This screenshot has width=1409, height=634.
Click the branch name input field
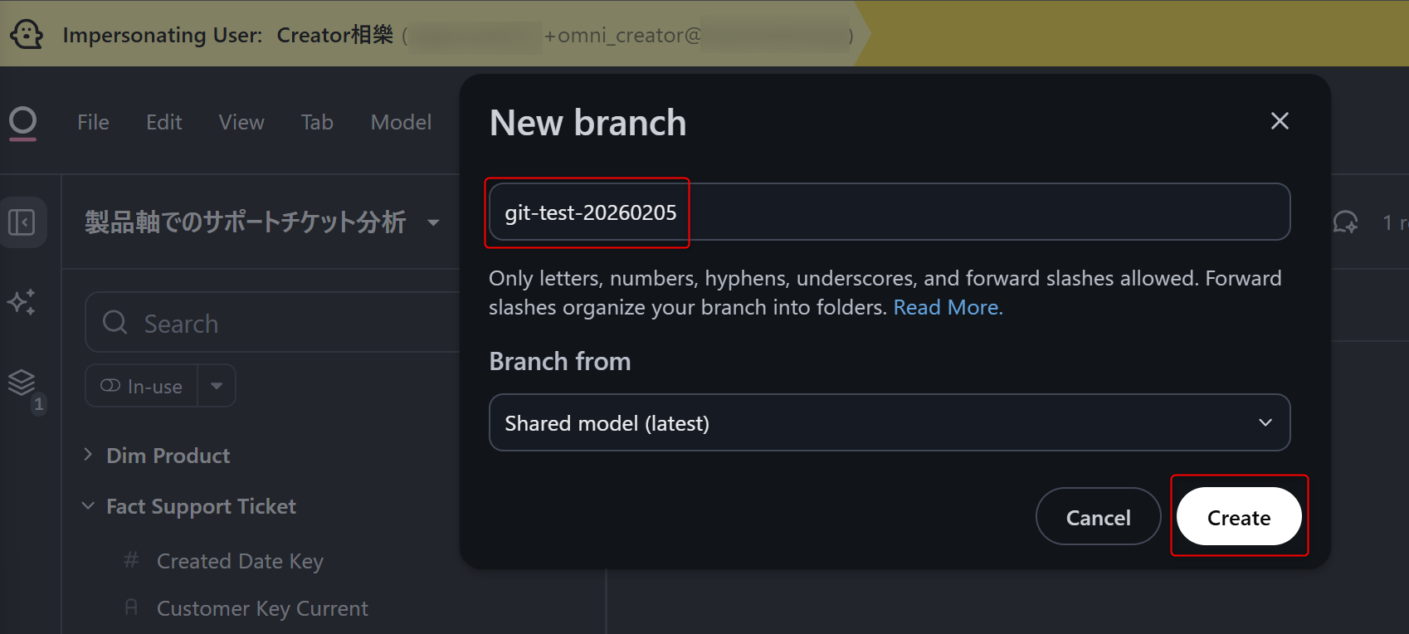tap(889, 212)
